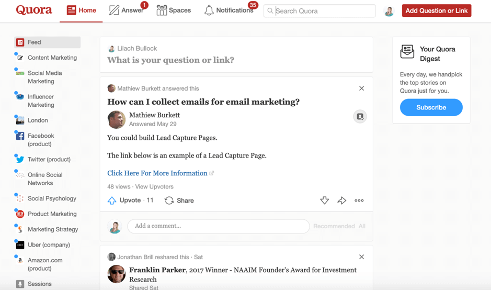Subscribe to Your Quora Digest
This screenshot has height=290, width=491.
[x=431, y=107]
